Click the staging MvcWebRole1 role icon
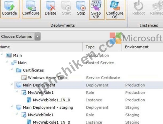This screenshot has width=163, height=124. 24,115
